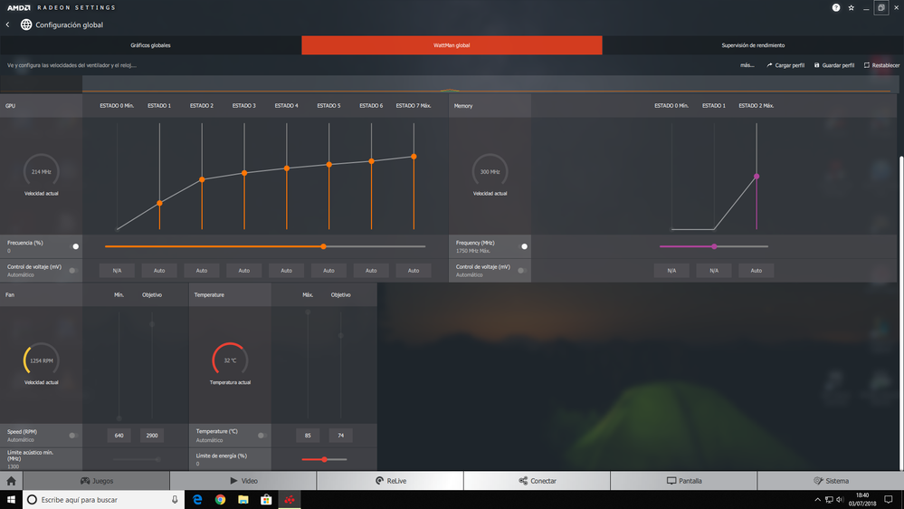
Task: Click Radeon Settings taskbar icon
Action: (289, 500)
